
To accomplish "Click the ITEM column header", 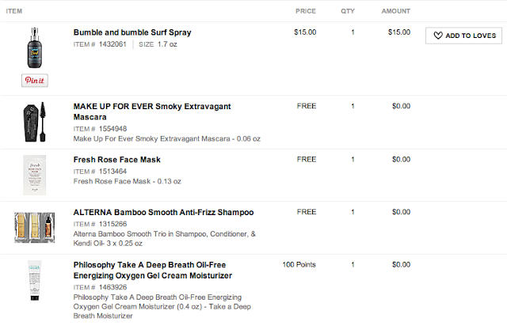I will pos(14,11).
